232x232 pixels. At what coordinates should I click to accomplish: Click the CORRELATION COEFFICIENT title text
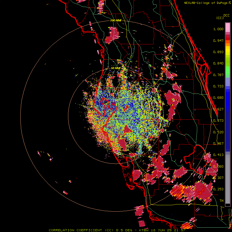(x=75, y=230)
